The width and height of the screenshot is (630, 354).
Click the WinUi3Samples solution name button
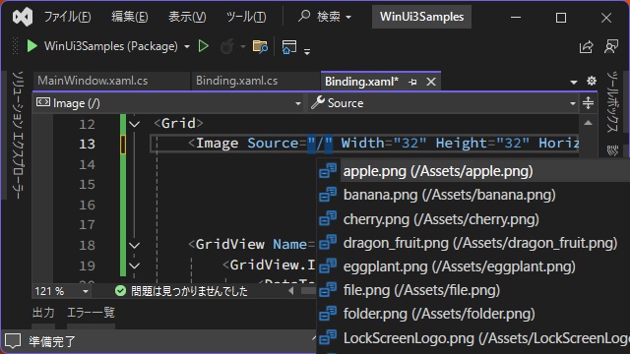pos(421,17)
